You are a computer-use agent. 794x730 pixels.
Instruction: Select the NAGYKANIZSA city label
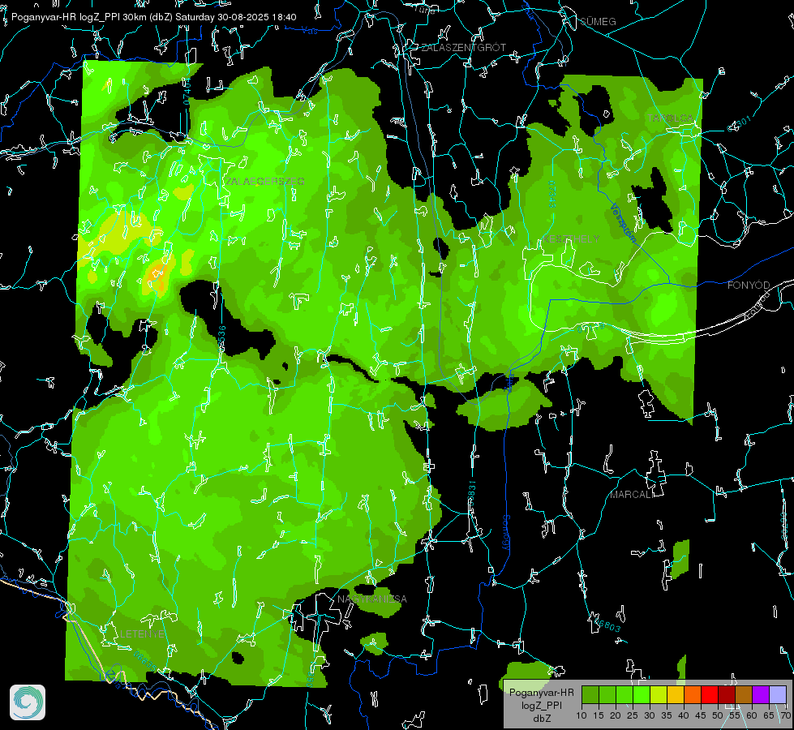click(x=372, y=599)
